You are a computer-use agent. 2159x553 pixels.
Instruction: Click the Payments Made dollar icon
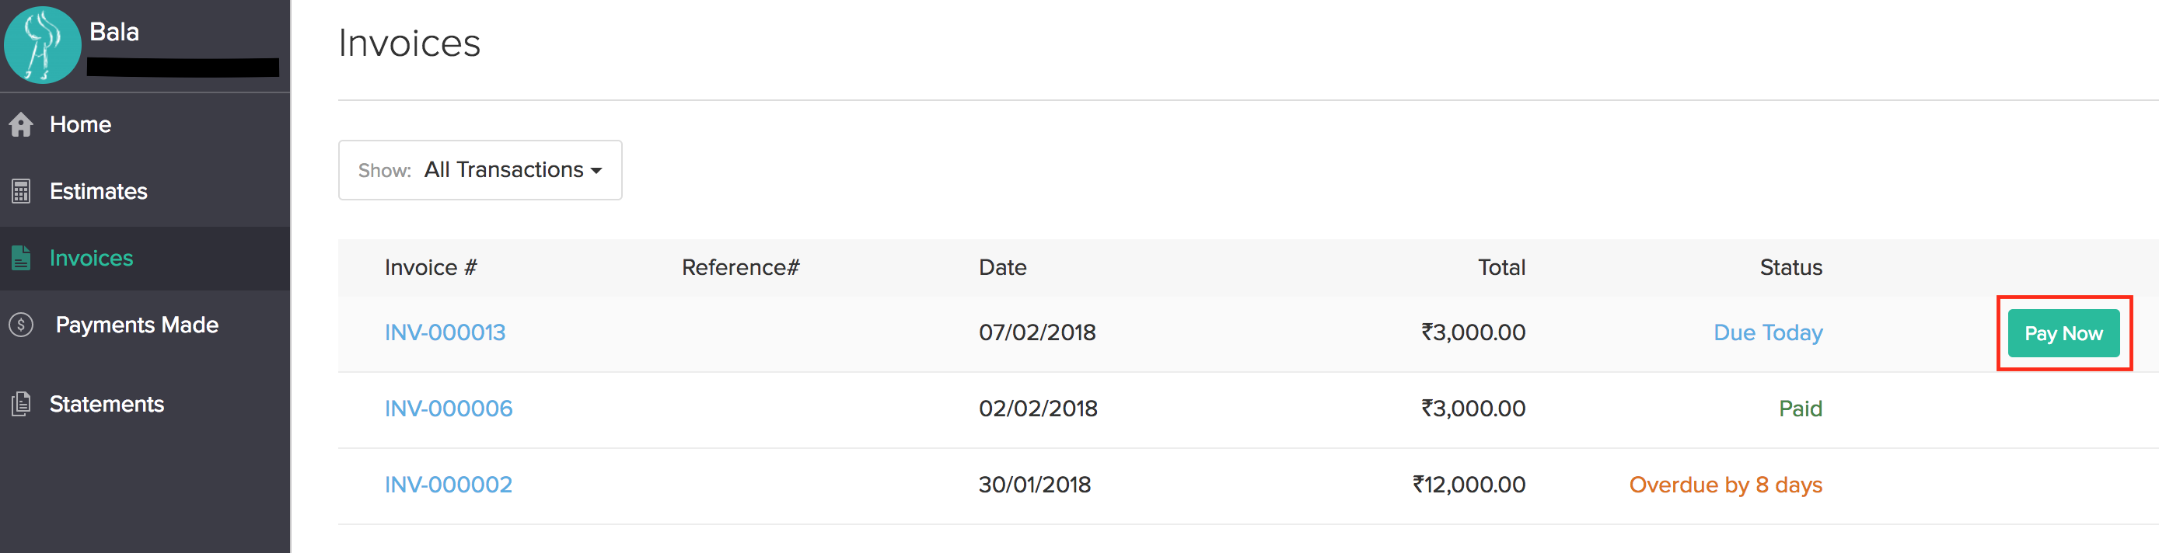pyautogui.click(x=21, y=325)
